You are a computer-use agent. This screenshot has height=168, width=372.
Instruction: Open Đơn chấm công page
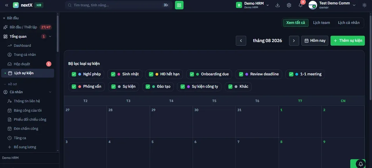tap(28, 128)
